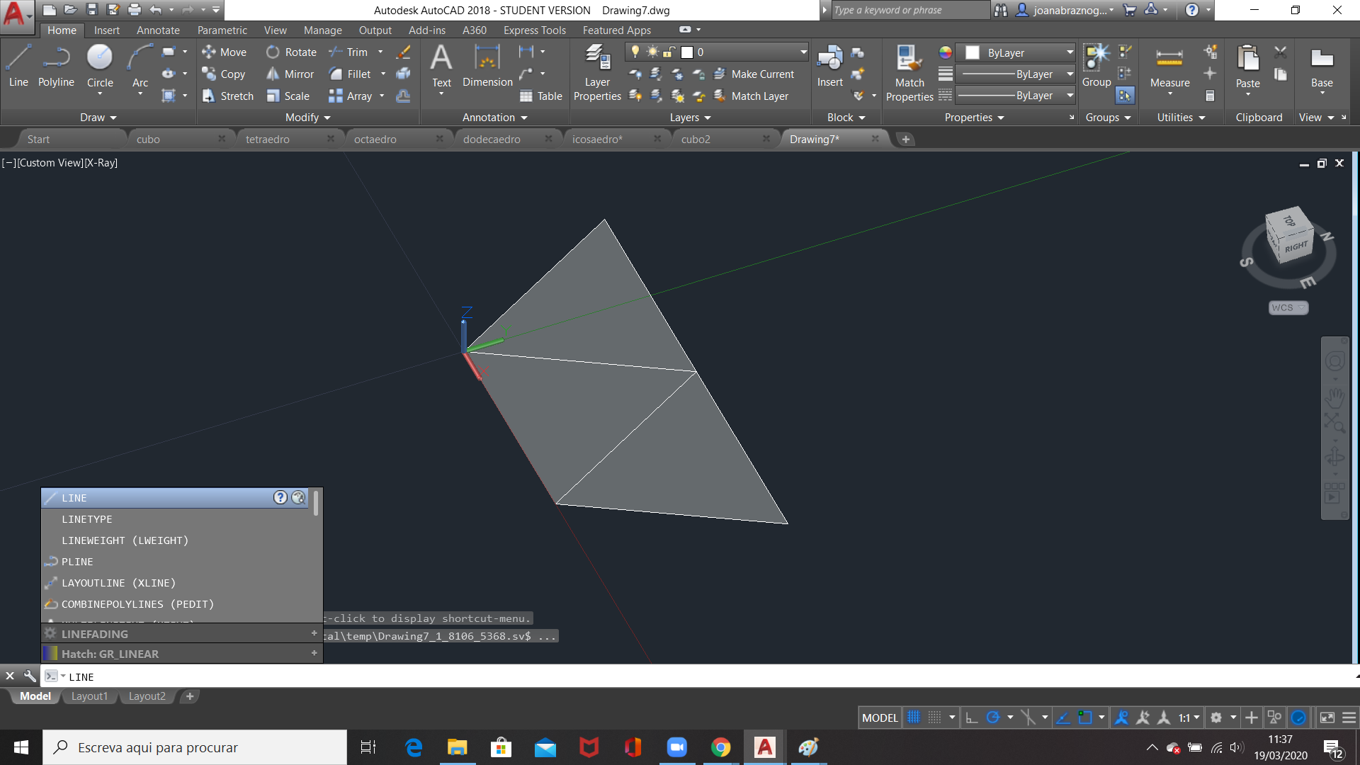Image resolution: width=1360 pixels, height=765 pixels.
Task: Toggle snap mode in status bar
Action: coord(935,718)
